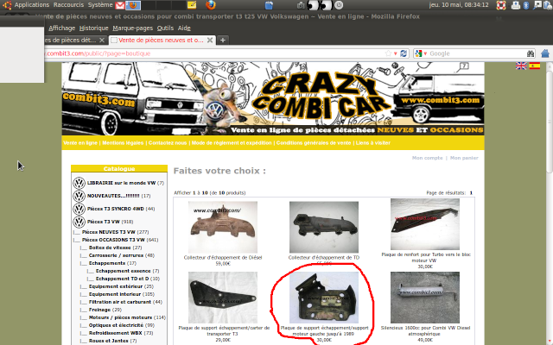Open the 'Silencieux 1600cc' muffler thumbnail
553x345 pixels.
[x=425, y=298]
